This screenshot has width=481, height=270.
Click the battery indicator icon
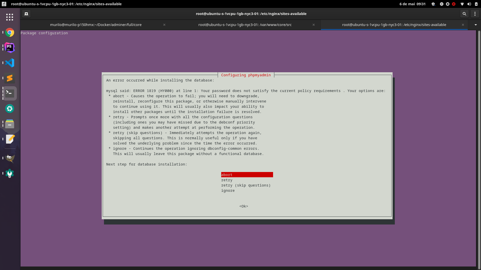[x=476, y=4]
